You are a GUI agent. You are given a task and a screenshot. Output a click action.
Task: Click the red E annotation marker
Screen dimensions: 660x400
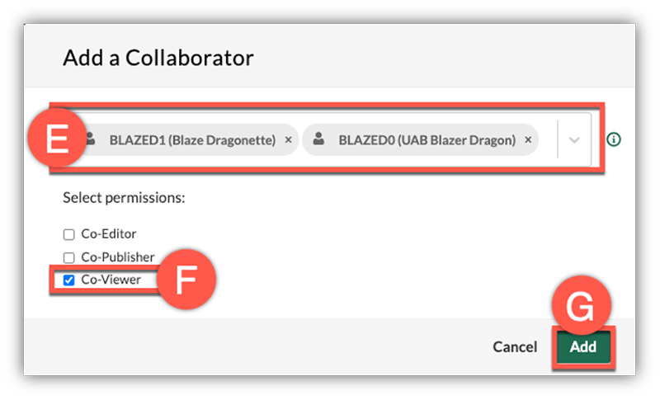pyautogui.click(x=57, y=140)
